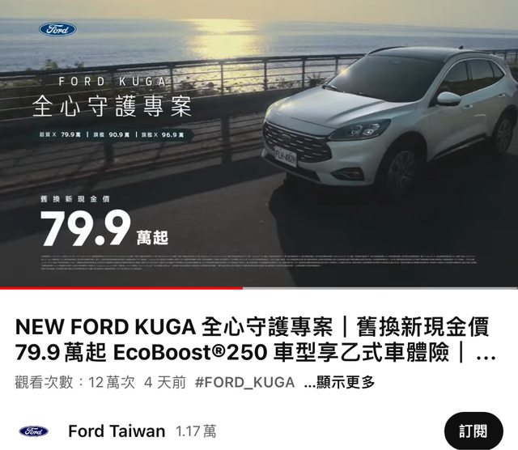Click the 79.9 萬起 price text
Viewport: 518px width, 450px height.
pyautogui.click(x=104, y=228)
